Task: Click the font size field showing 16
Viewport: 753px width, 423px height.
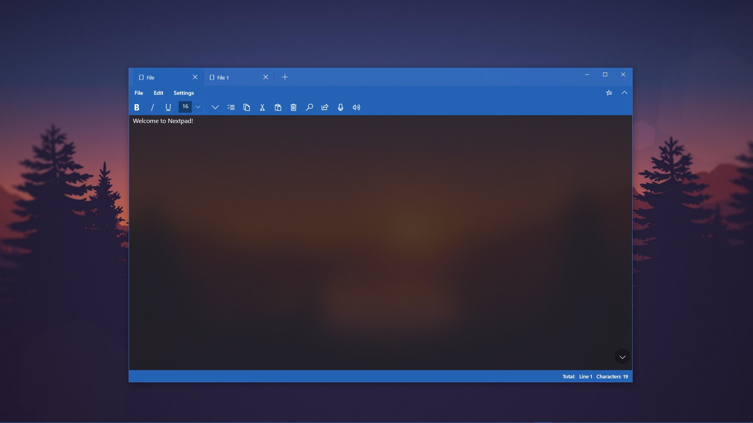Action: (x=185, y=107)
